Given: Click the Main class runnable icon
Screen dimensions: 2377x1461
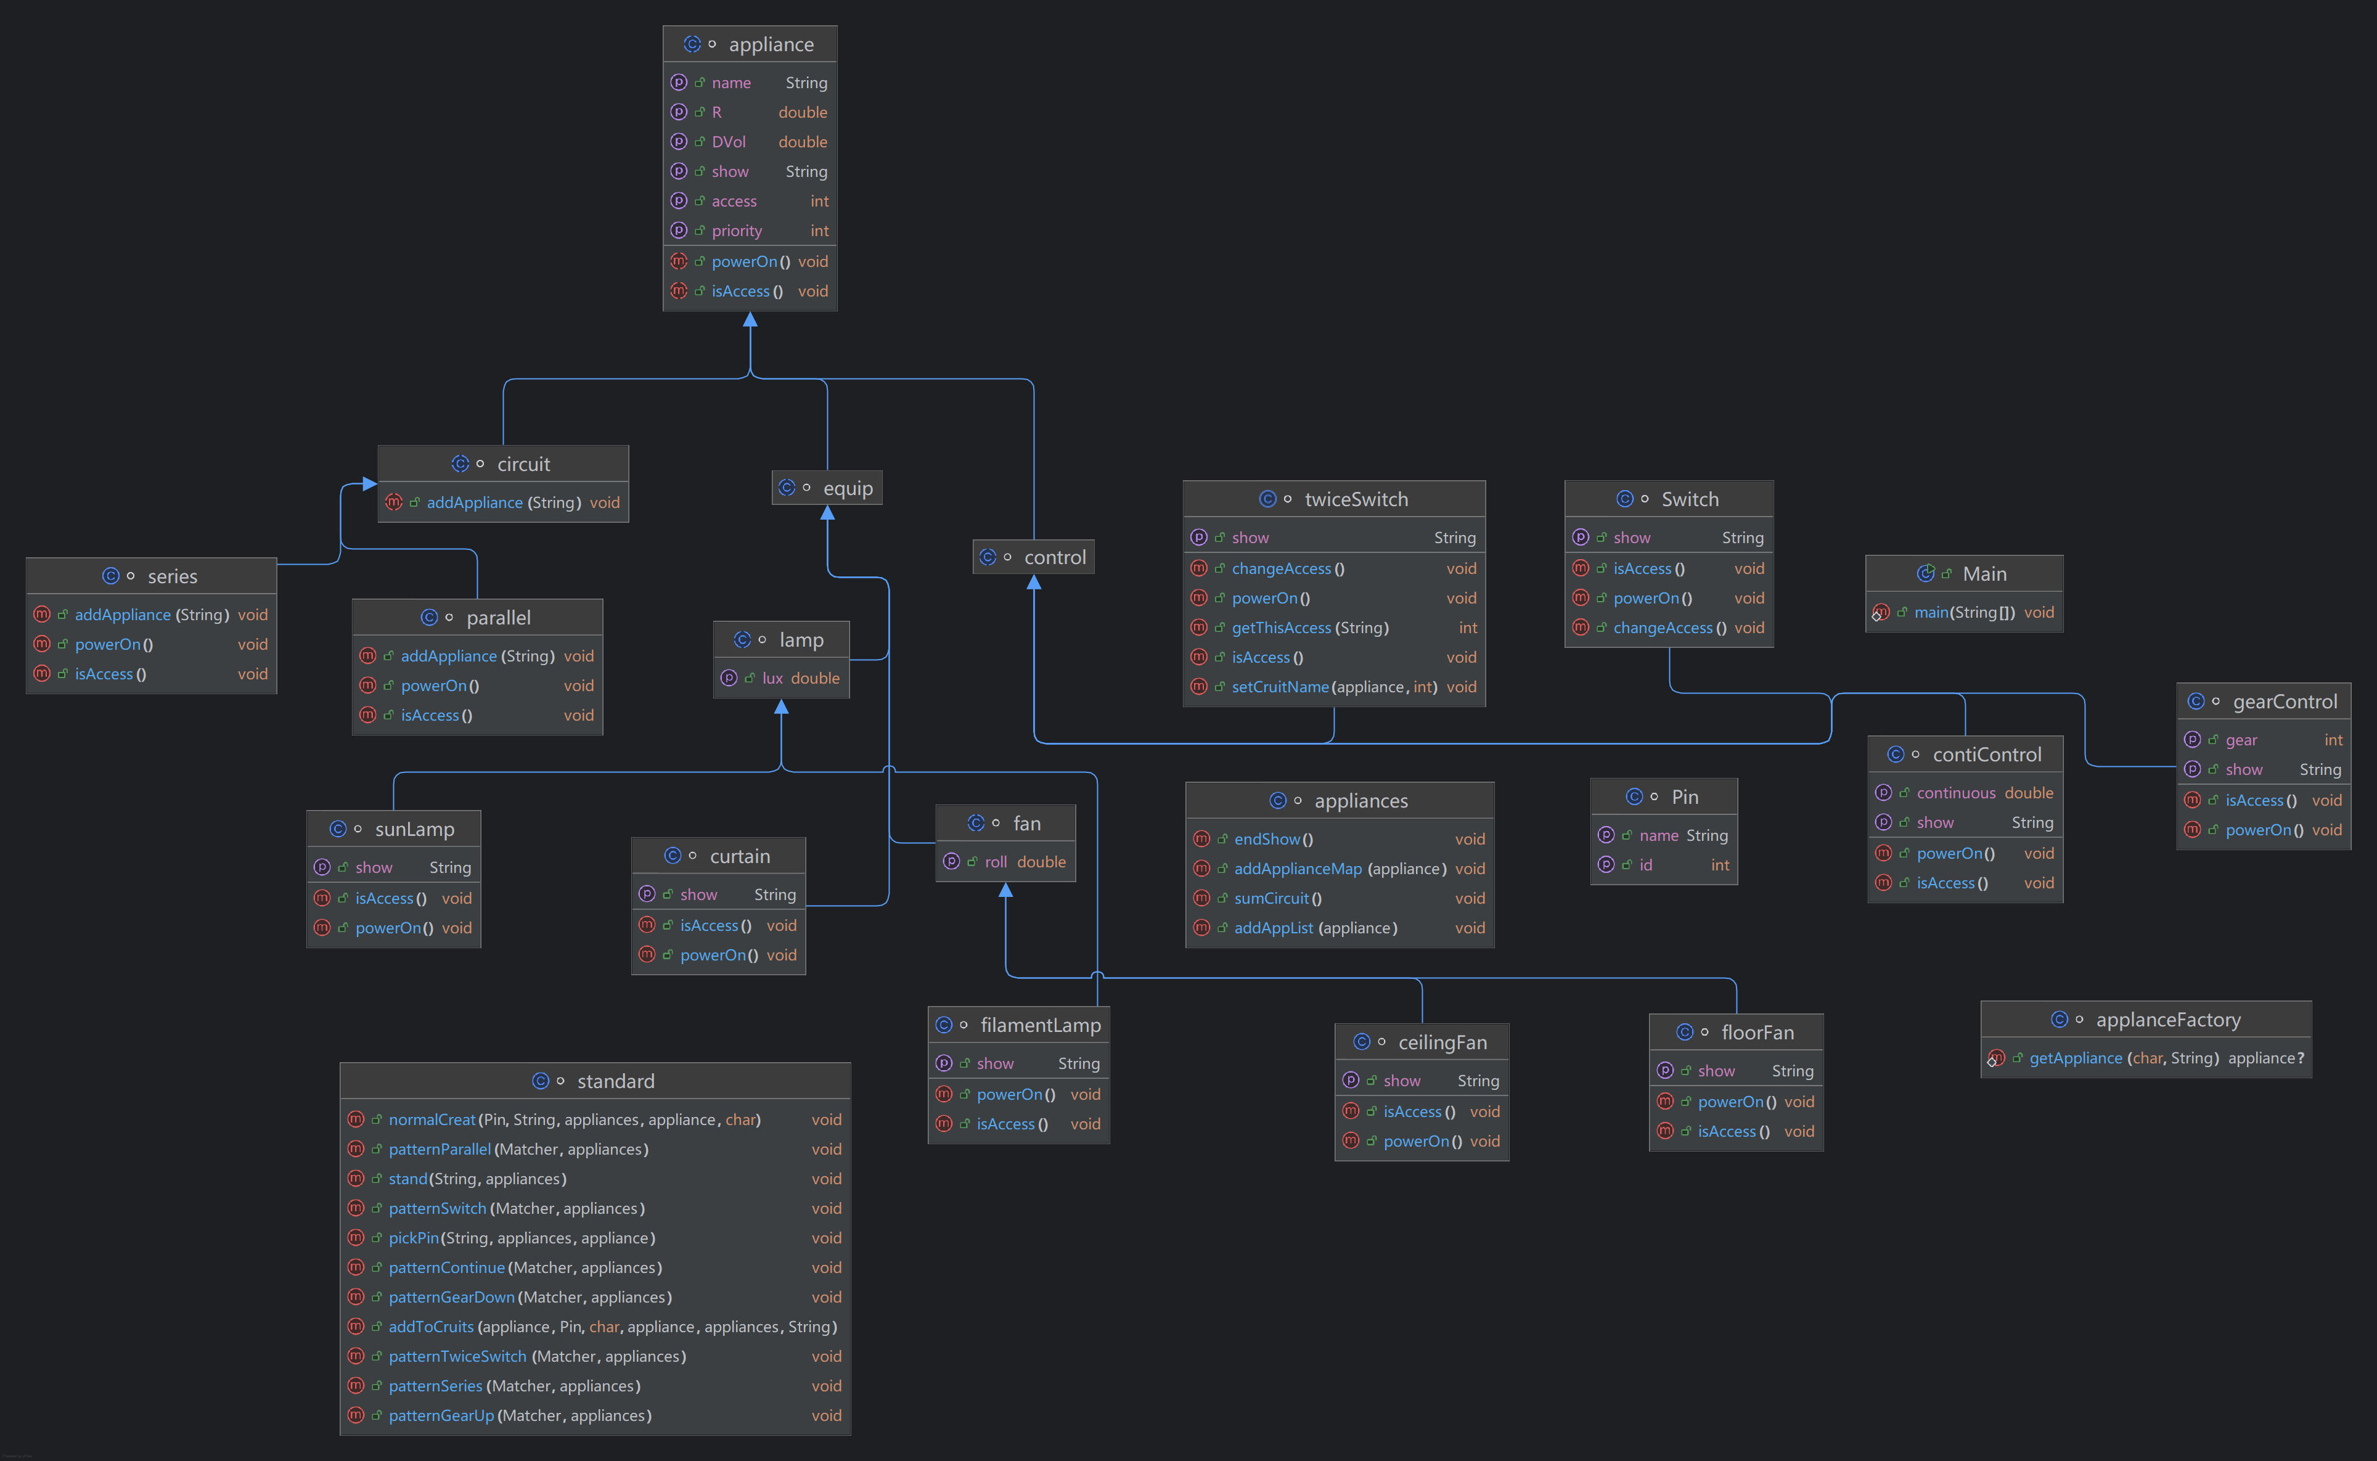Looking at the screenshot, I should click(x=1925, y=574).
